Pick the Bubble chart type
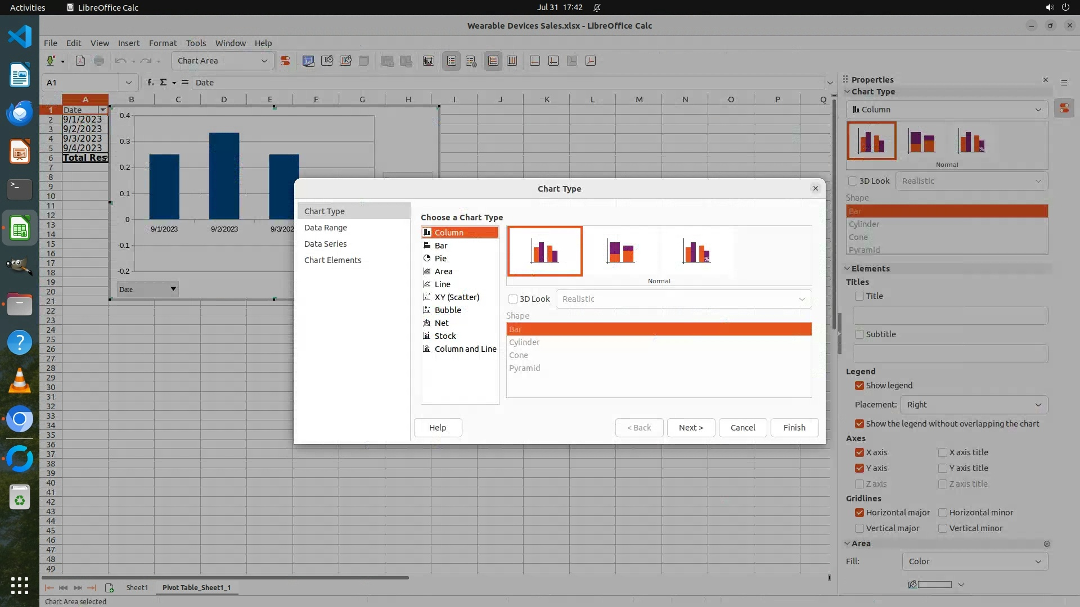Screen dimensions: 1080x607 pos(447,310)
